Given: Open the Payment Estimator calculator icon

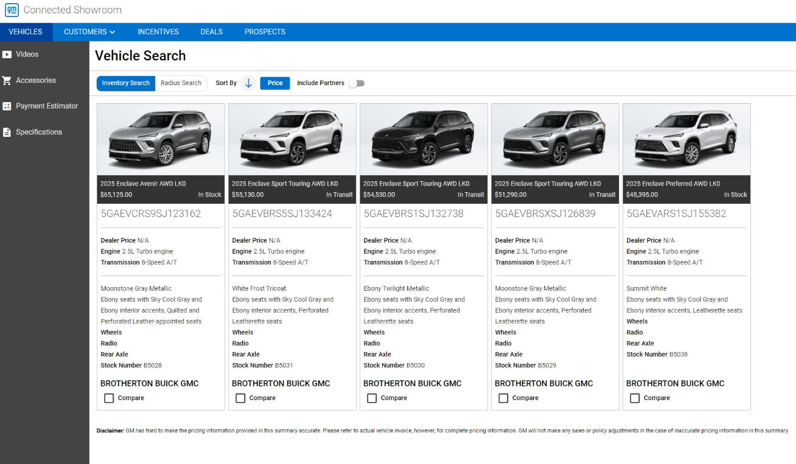Looking at the screenshot, I should pos(7,106).
